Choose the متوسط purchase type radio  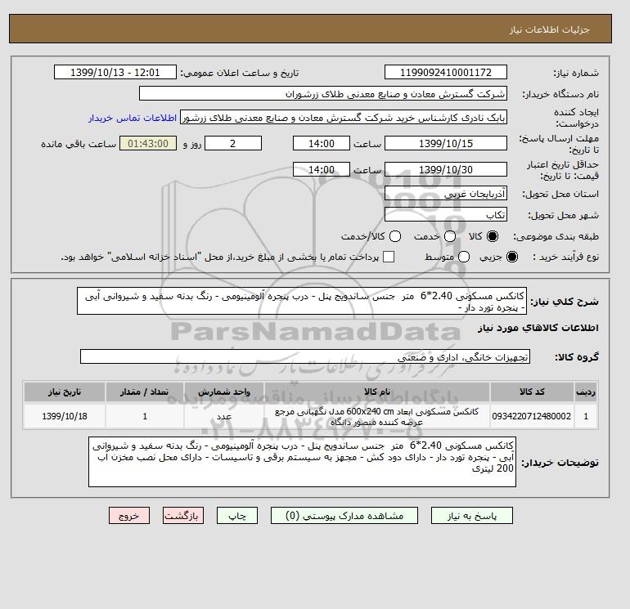(464, 257)
